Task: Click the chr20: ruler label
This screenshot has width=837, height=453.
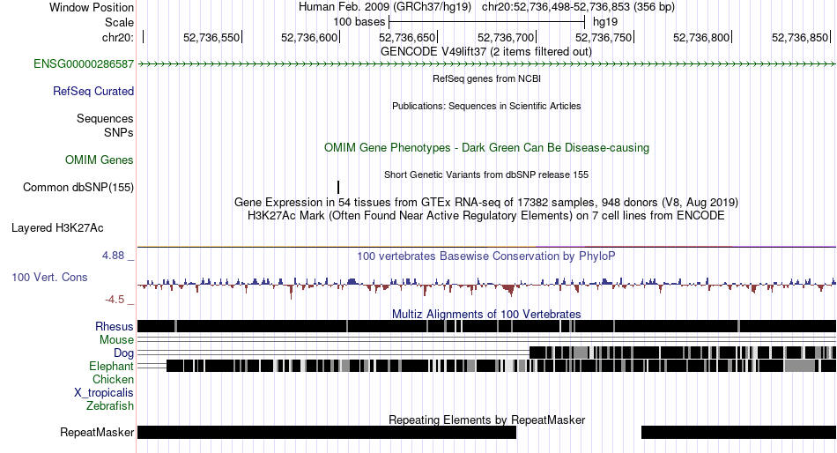Action: 118,38
